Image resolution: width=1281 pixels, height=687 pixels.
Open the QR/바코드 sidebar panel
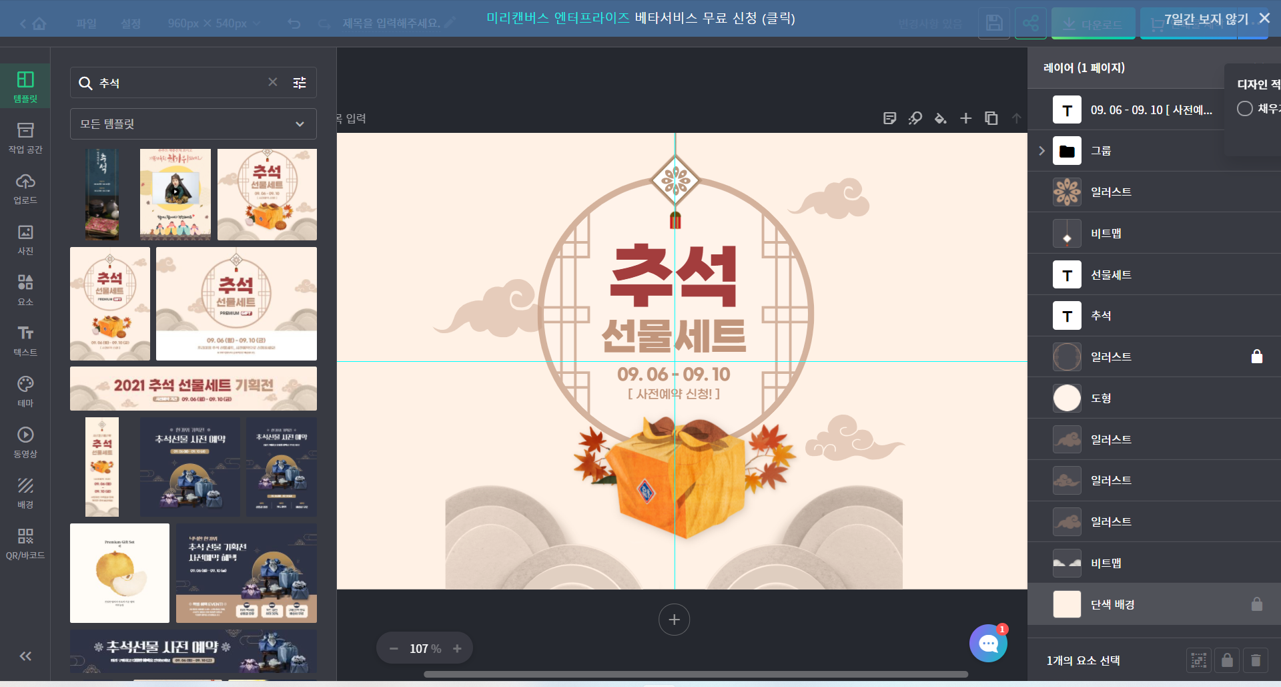pos(25,543)
